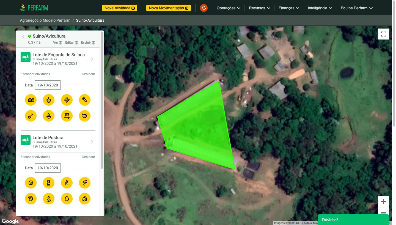Image resolution: width=396 pixels, height=225 pixels.
Task: Click the spray bottle cleaning icon
Action: pos(49,183)
